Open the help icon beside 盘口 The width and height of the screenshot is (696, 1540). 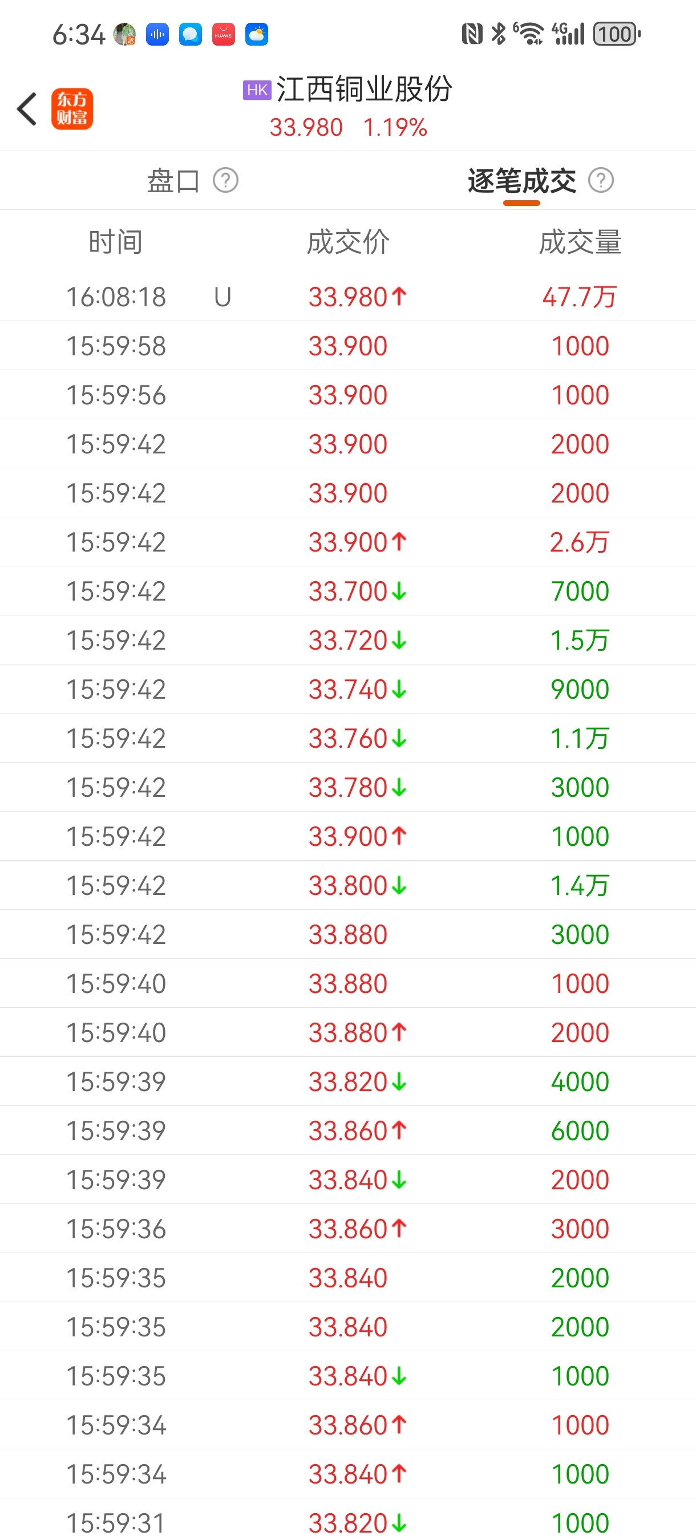(225, 181)
